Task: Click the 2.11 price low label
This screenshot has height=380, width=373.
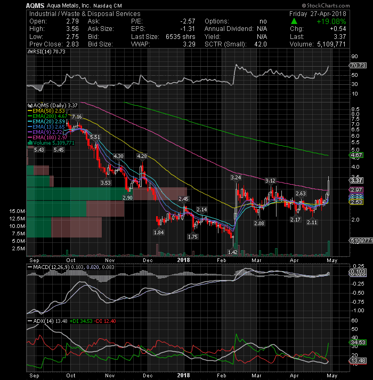Action: [x=312, y=222]
